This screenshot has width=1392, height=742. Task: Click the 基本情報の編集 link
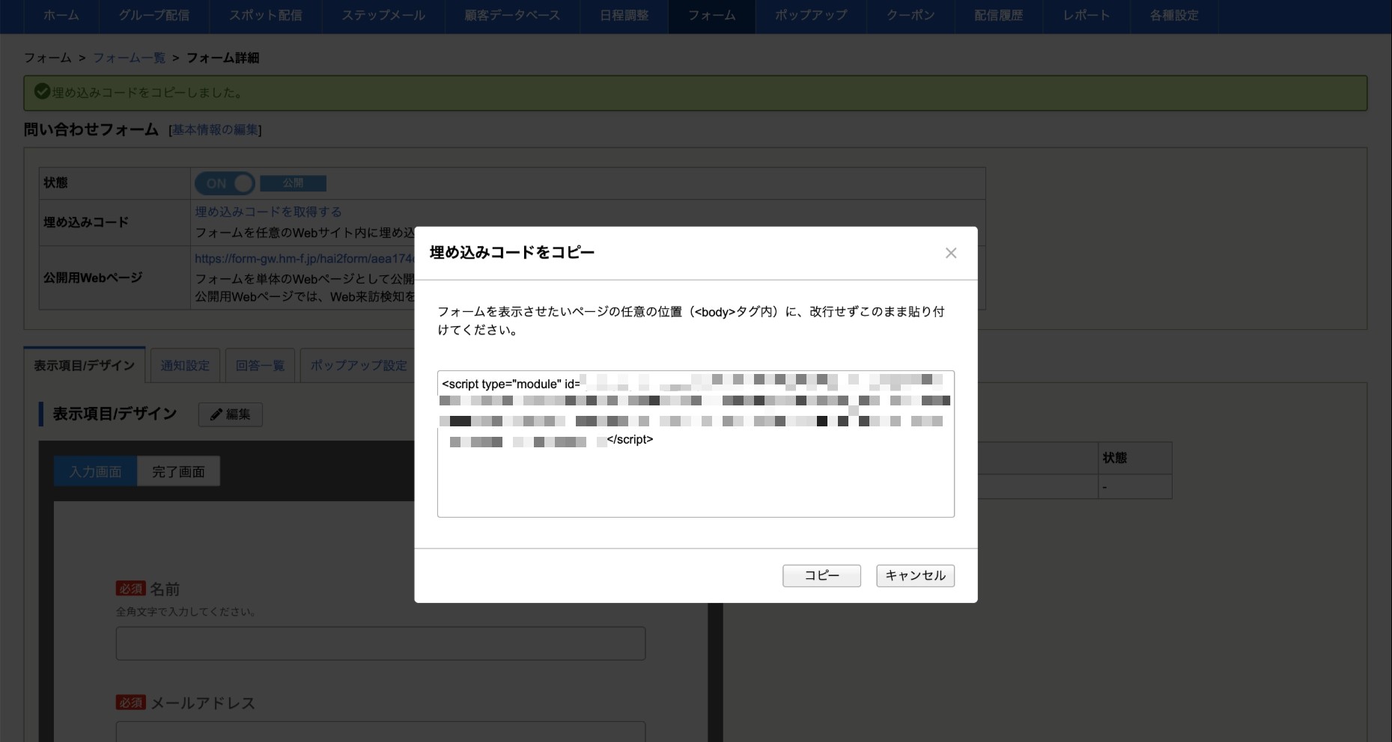(215, 130)
